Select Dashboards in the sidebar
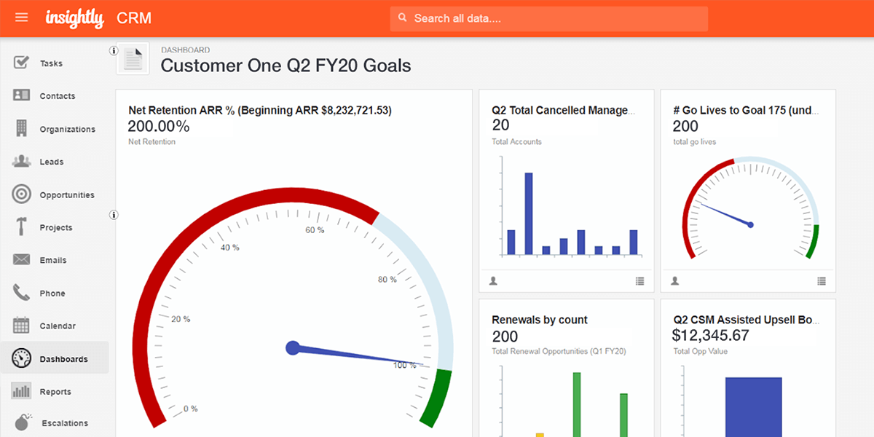 (x=63, y=359)
